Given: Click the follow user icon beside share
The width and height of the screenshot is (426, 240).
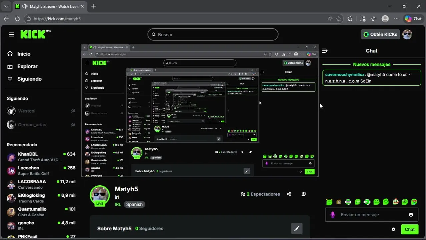Looking at the screenshot, I should coord(304,194).
